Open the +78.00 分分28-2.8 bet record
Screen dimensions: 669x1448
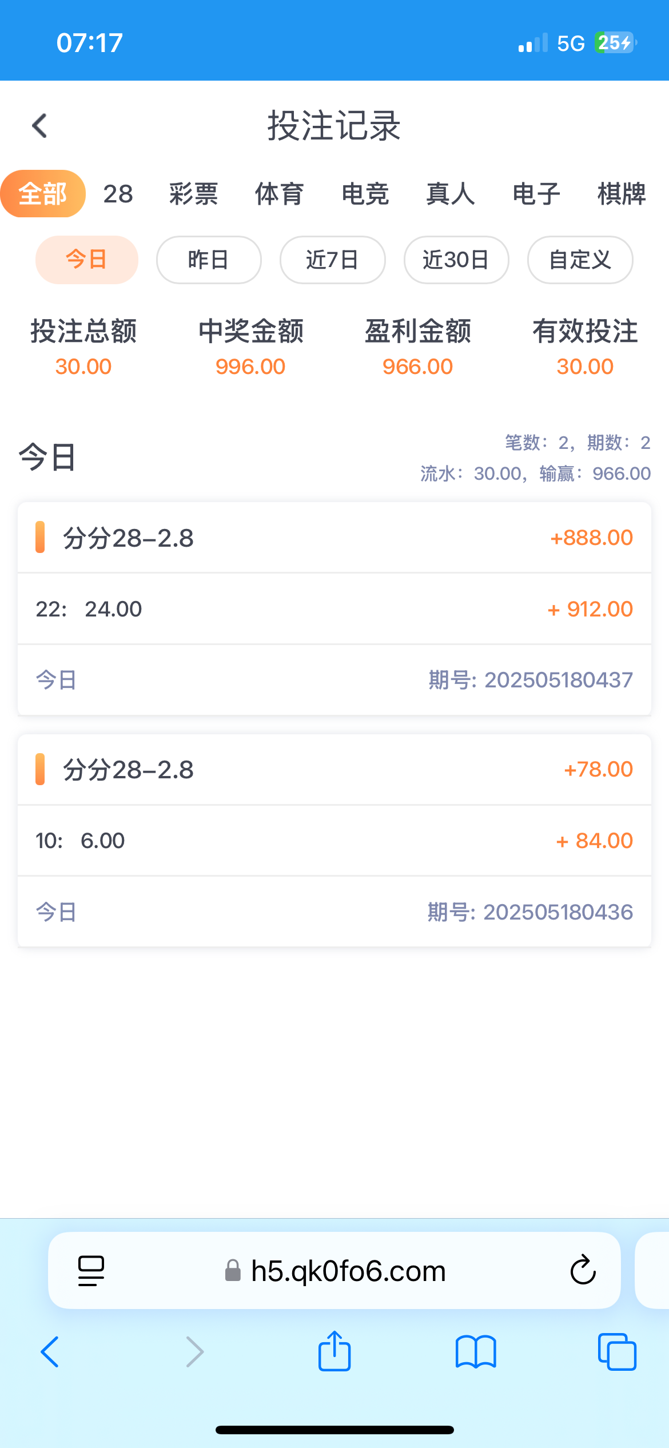coord(334,770)
